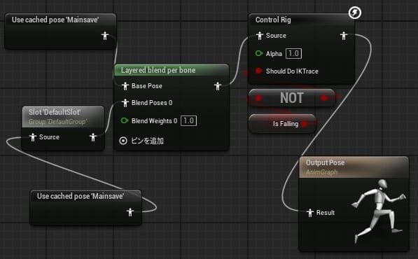Click the Base Pose input pin
This screenshot has height=259, width=418.
click(x=125, y=86)
